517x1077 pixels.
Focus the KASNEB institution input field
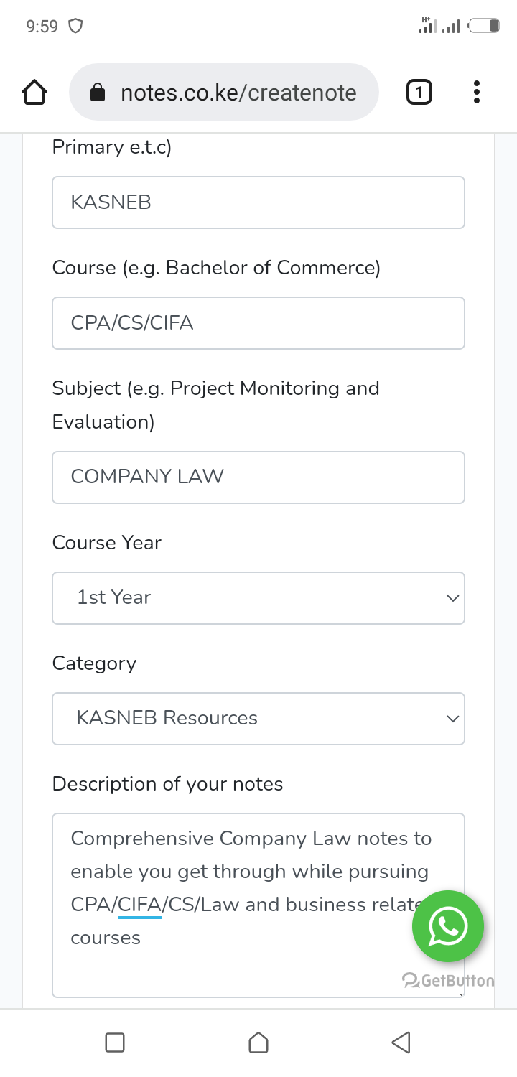point(258,202)
